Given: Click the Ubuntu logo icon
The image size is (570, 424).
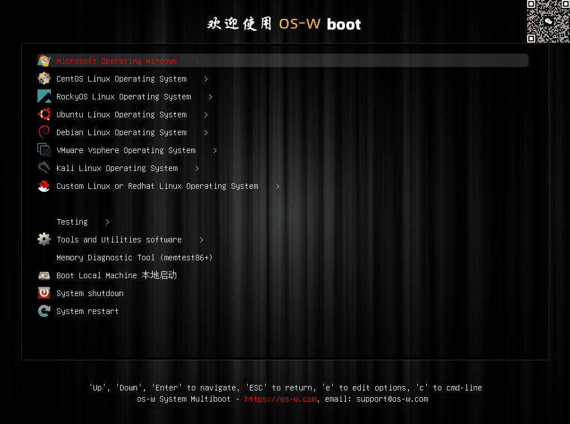Looking at the screenshot, I should click(44, 114).
